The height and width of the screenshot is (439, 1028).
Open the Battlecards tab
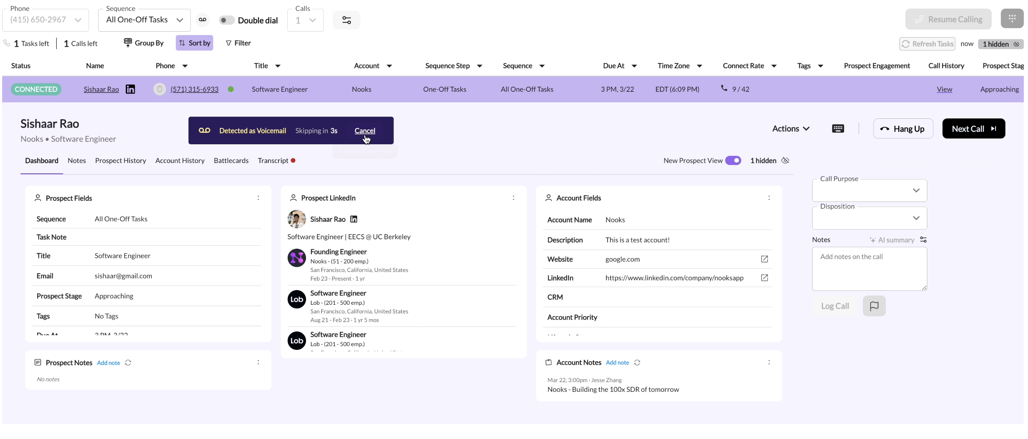click(231, 160)
